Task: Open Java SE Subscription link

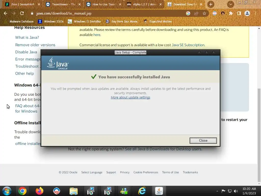Action: (x=188, y=45)
